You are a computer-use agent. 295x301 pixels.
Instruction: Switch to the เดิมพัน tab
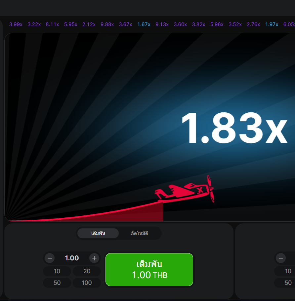point(98,233)
